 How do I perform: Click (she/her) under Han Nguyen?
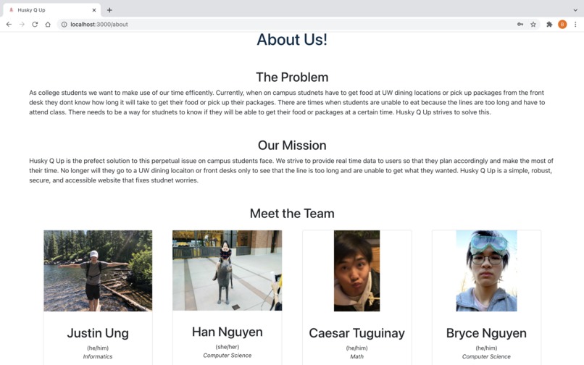pyautogui.click(x=228, y=347)
